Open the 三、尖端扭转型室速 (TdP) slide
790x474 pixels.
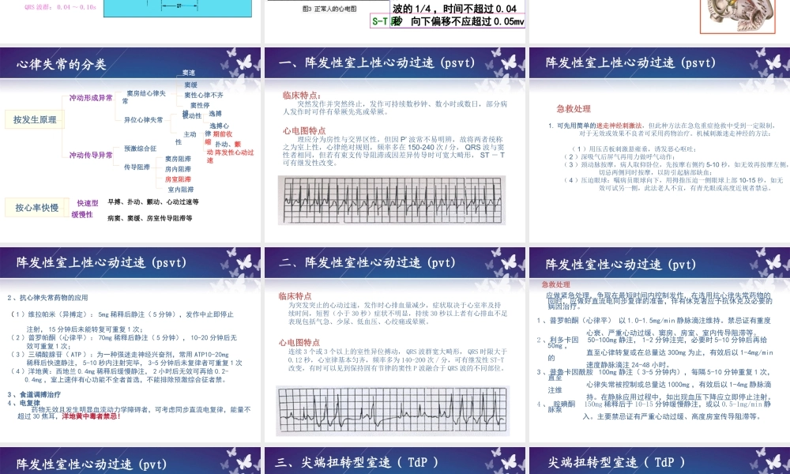coord(395,461)
